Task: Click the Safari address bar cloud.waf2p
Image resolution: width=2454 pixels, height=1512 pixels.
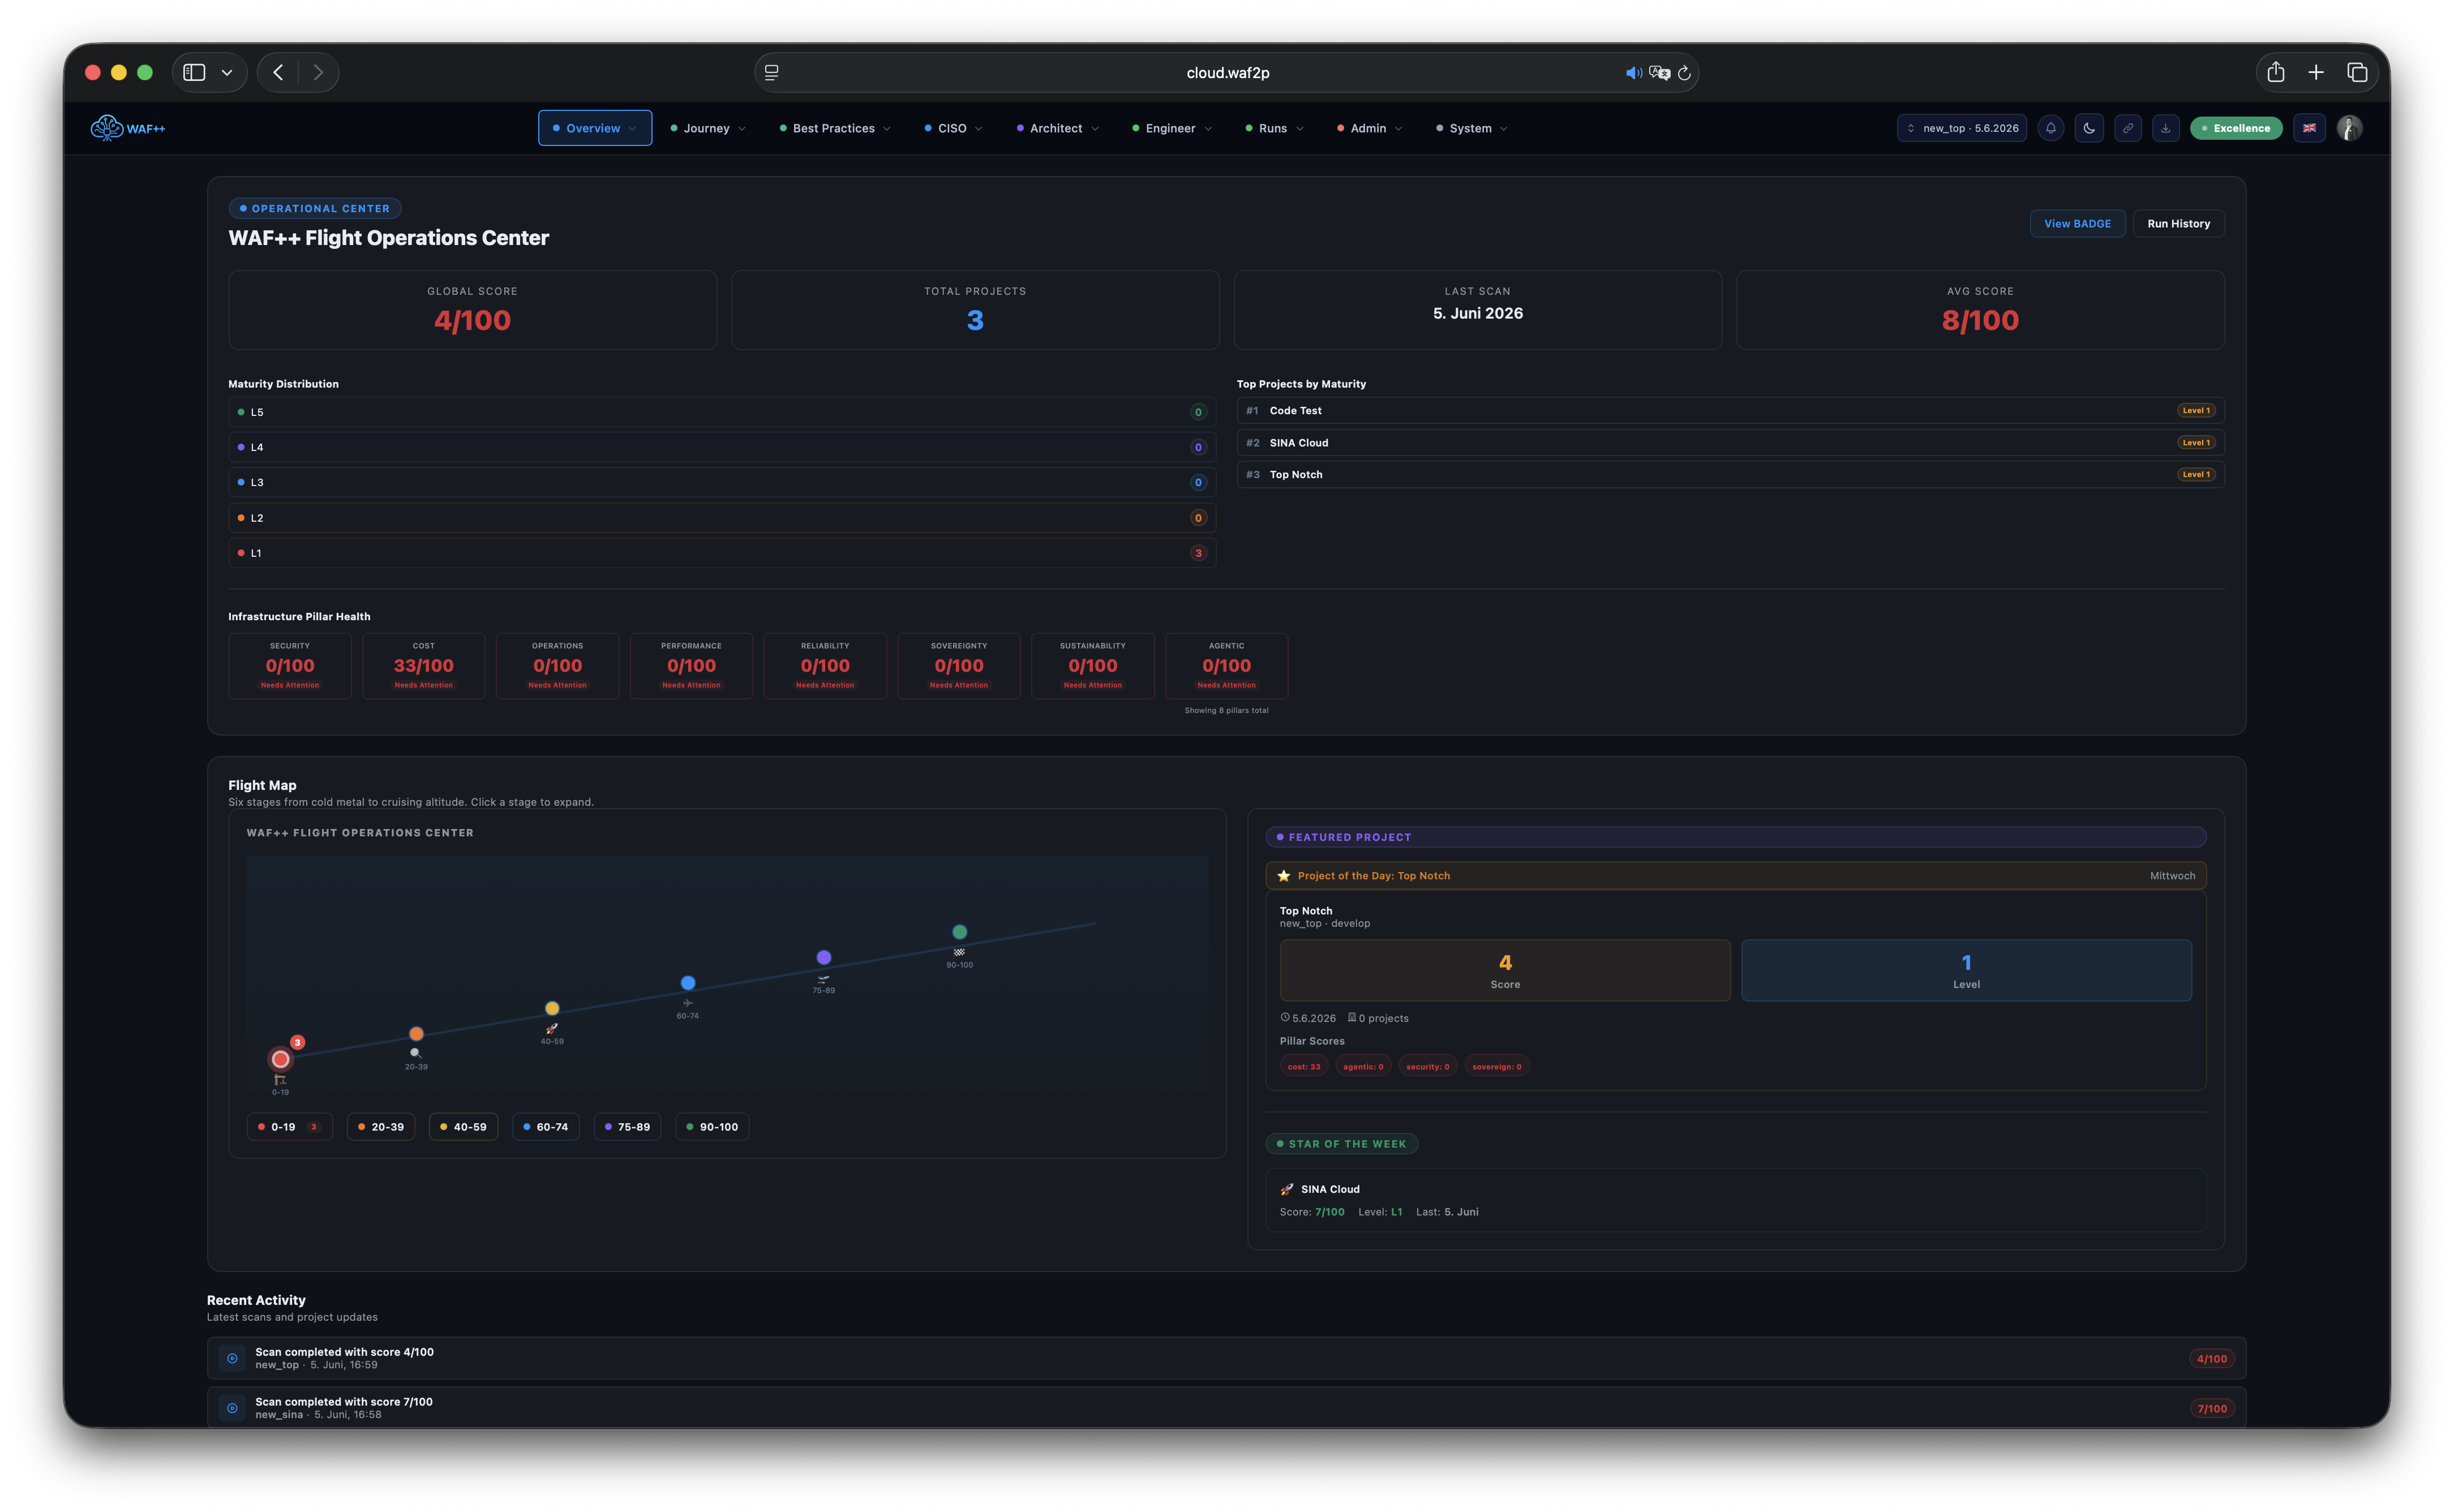Action: coord(1227,73)
